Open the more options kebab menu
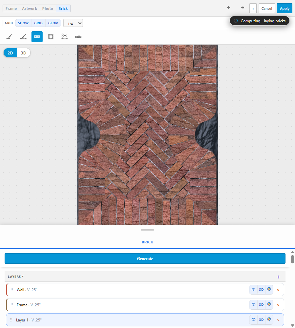The height and width of the screenshot is (328, 295). (253, 9)
